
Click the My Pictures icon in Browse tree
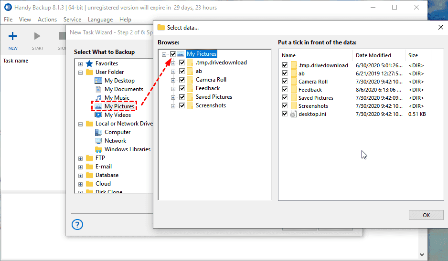(180, 54)
